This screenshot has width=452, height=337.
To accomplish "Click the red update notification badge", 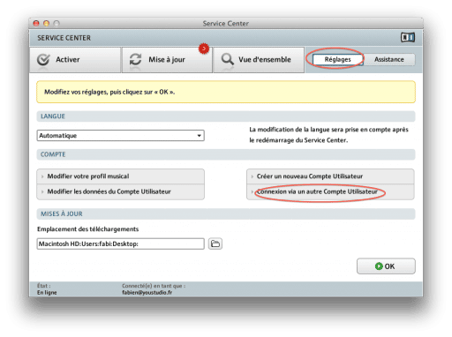I will pos(204,49).
